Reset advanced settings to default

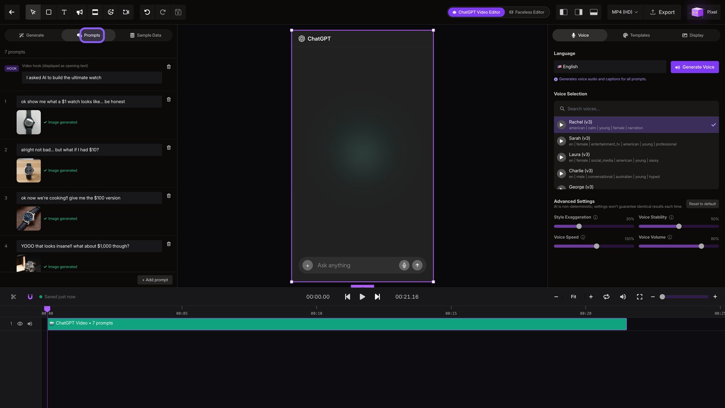point(702,204)
